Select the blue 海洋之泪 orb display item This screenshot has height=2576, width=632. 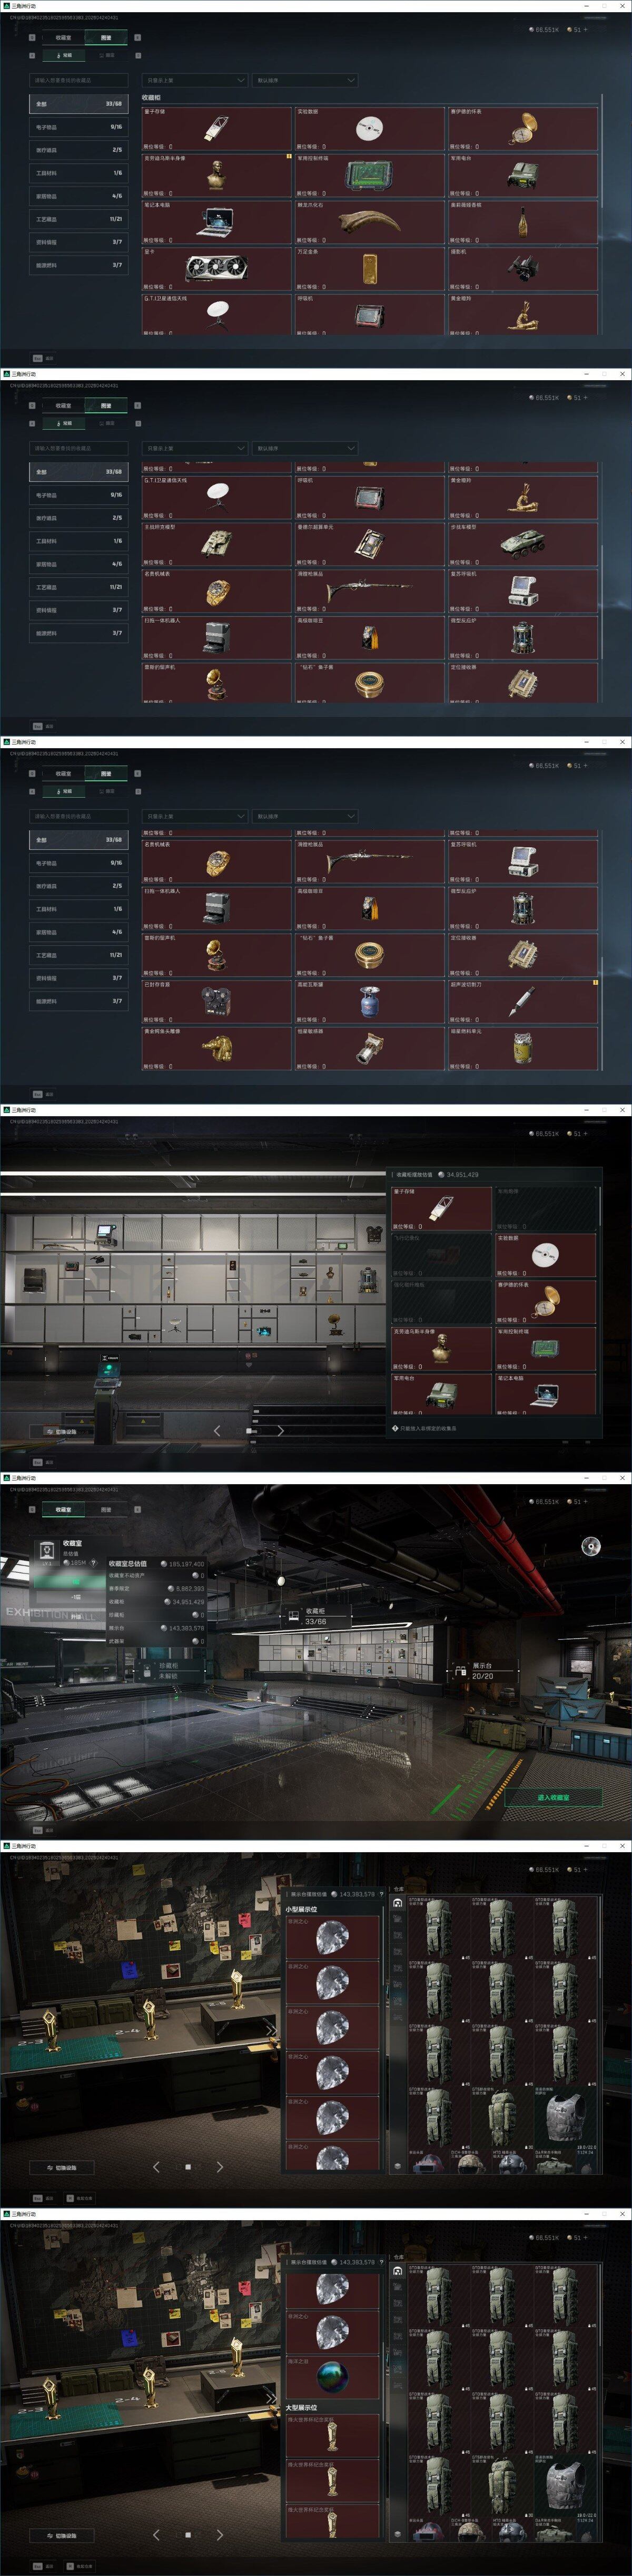[x=332, y=2377]
